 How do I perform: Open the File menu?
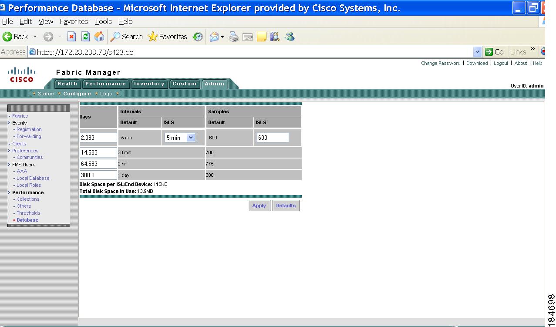coord(7,21)
